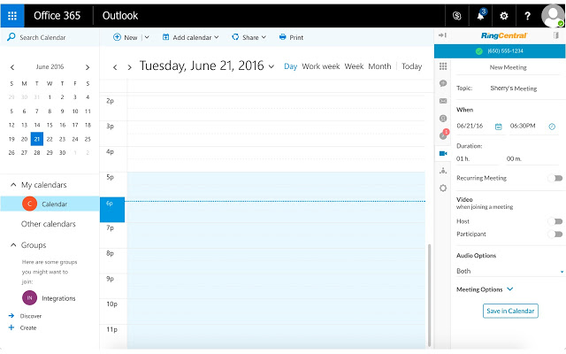Open Skype from the top bar
566x354 pixels.
pos(456,15)
